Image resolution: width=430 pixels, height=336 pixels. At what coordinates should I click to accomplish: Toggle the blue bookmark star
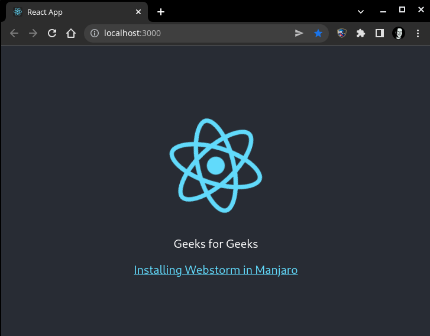[318, 33]
